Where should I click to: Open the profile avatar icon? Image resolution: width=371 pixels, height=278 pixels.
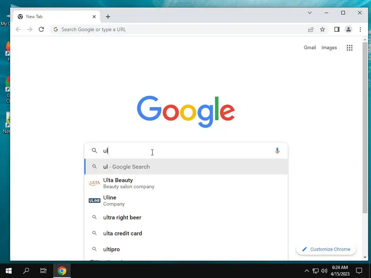click(348, 29)
